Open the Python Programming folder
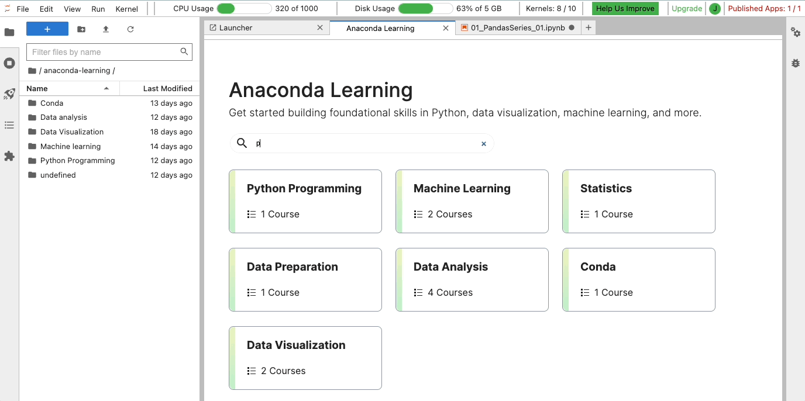805x401 pixels. (77, 161)
